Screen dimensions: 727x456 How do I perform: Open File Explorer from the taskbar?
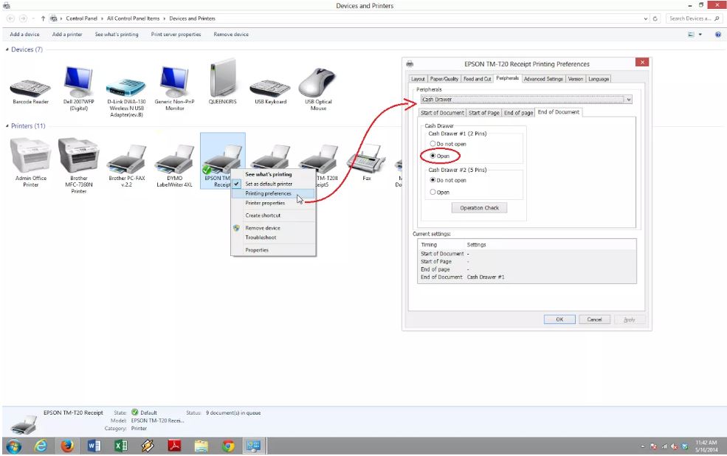click(201, 446)
